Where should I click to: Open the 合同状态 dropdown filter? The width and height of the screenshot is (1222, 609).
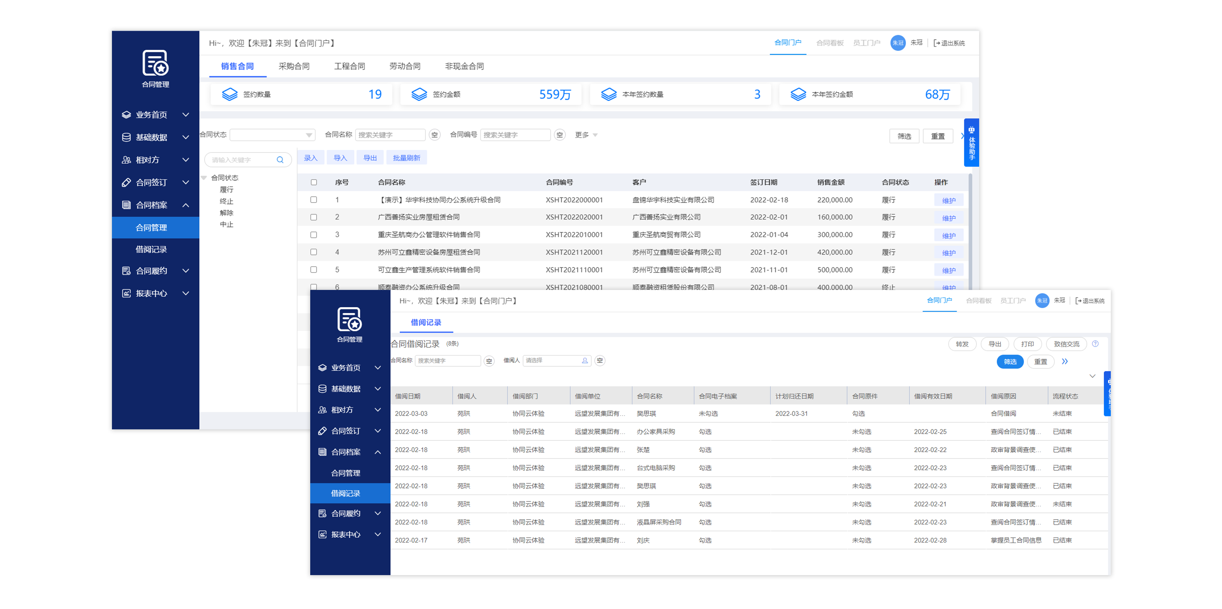click(x=272, y=135)
